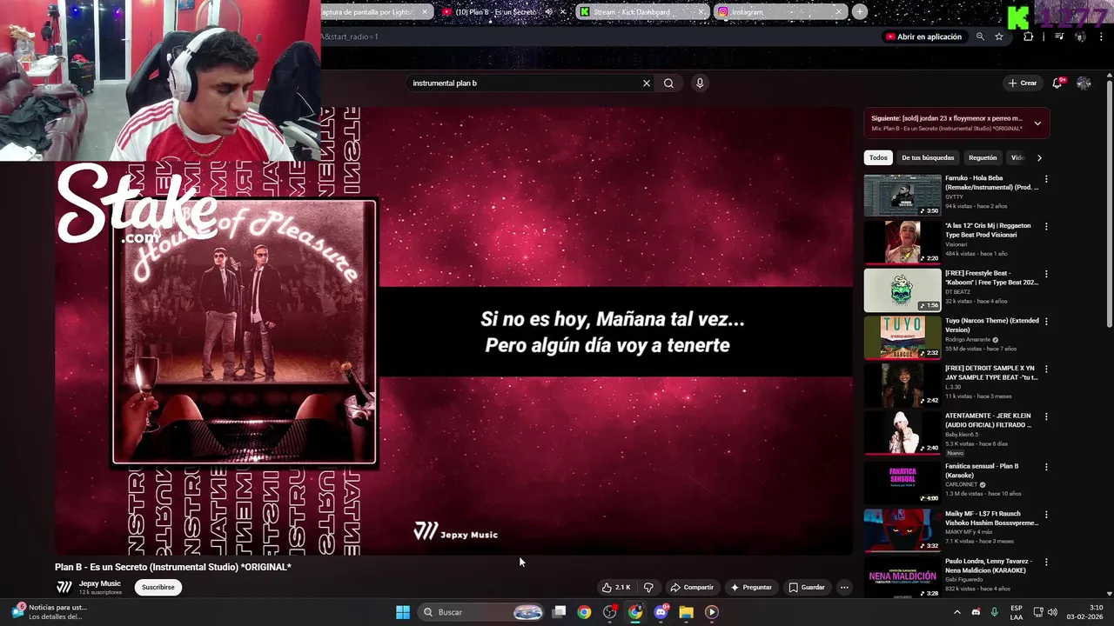This screenshot has width=1114, height=626.
Task: Open options menu for Fanática sensual Karaoke video
Action: tap(1046, 467)
